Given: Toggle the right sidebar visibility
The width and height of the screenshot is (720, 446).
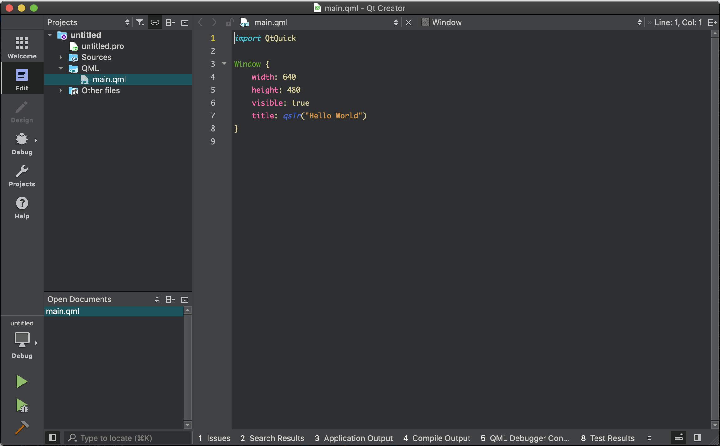Looking at the screenshot, I should [x=698, y=438].
